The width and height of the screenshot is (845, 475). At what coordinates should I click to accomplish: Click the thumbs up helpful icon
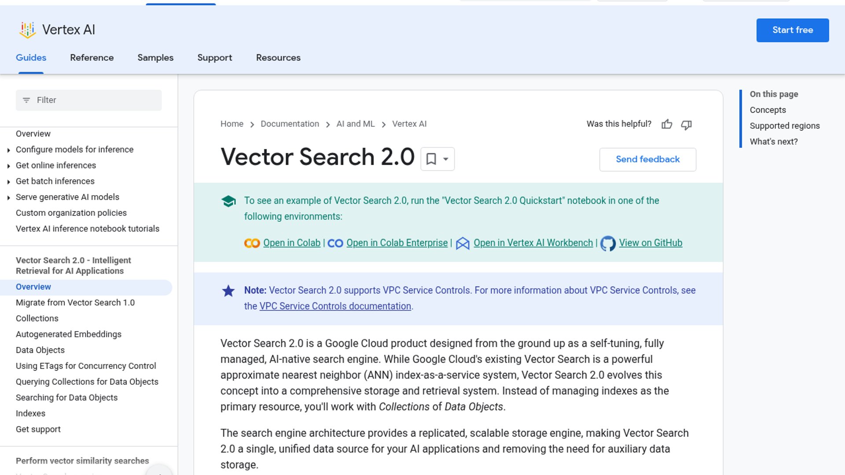tap(667, 124)
